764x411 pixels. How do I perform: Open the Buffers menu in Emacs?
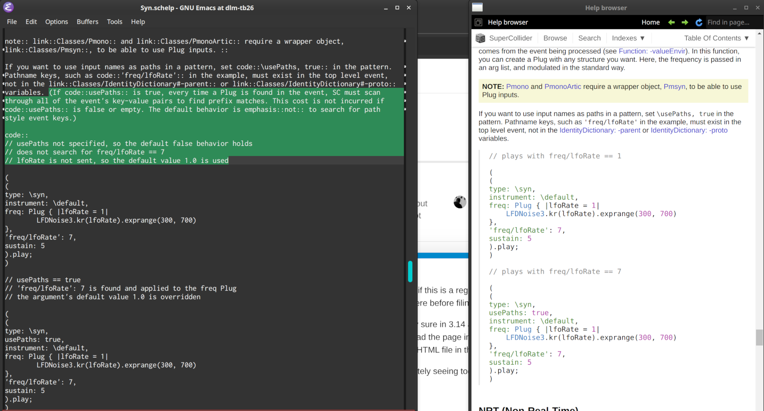[87, 22]
